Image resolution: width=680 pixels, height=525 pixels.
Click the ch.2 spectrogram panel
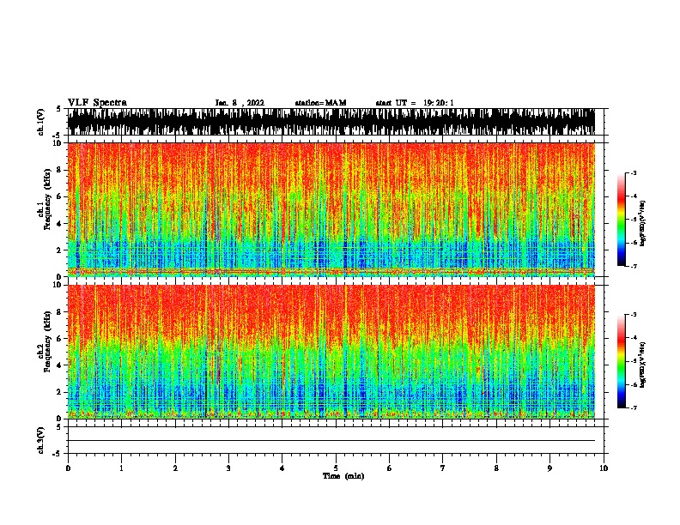click(x=331, y=352)
